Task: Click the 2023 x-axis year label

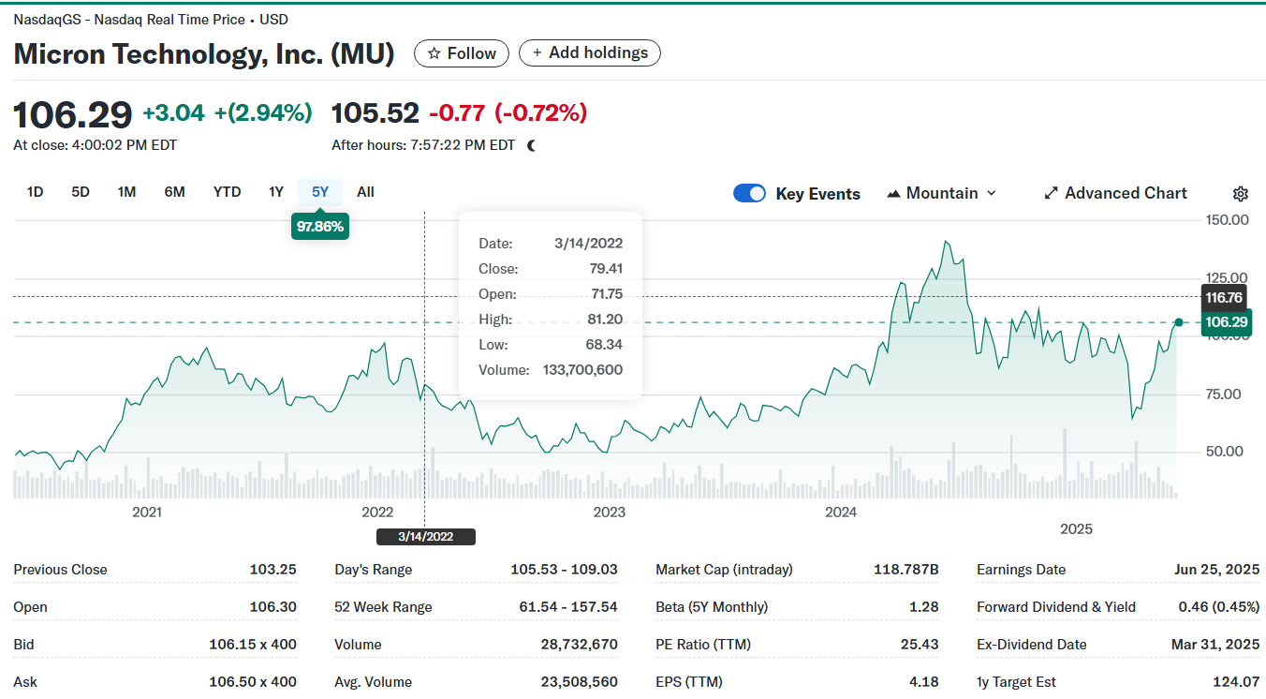Action: 609,513
